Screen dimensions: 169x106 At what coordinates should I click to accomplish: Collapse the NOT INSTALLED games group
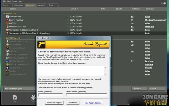click(4, 38)
